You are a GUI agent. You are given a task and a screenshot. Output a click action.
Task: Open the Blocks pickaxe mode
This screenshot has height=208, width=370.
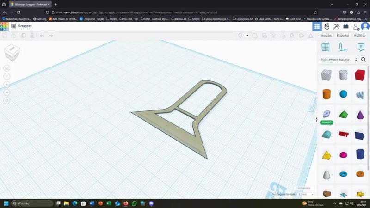pyautogui.click(x=336, y=26)
